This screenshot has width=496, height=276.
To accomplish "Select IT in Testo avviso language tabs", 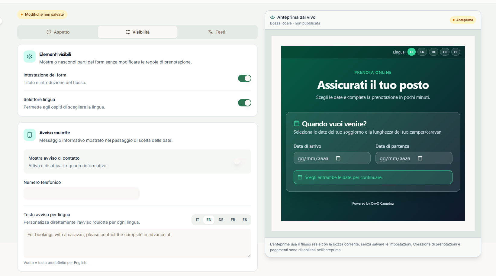I will click(x=198, y=220).
